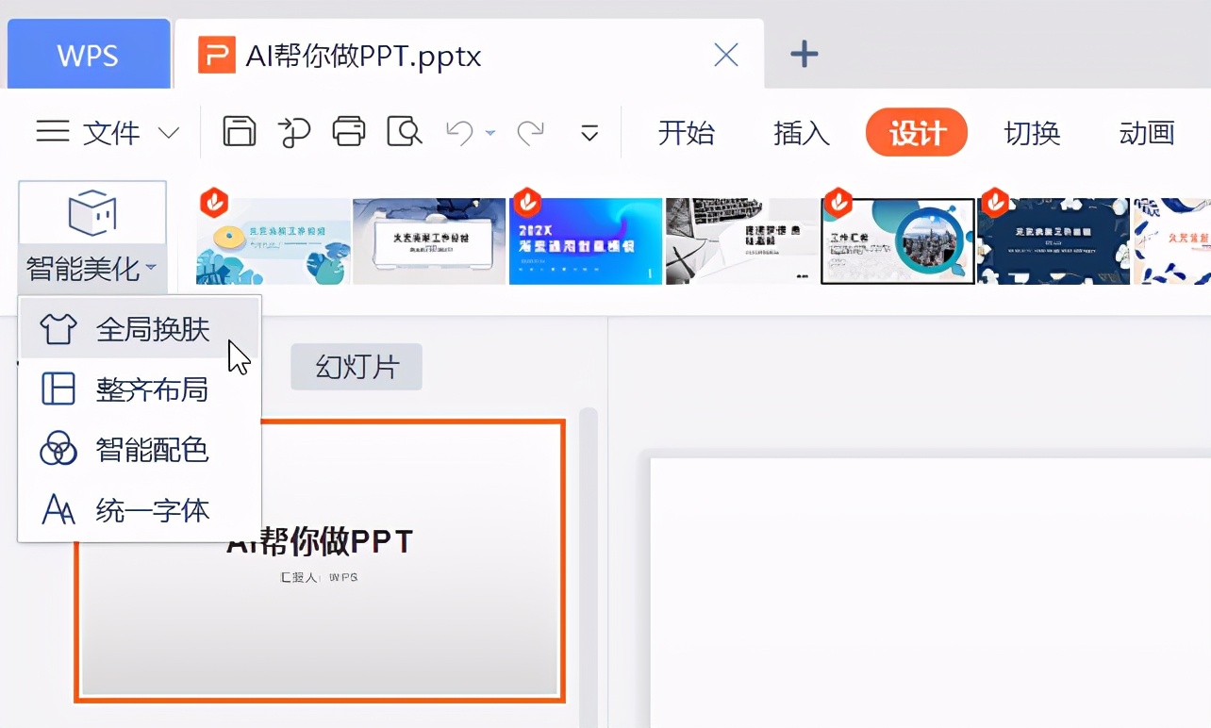The height and width of the screenshot is (728, 1211).
Task: Switch to the 开始 ribbon tab
Action: click(688, 134)
